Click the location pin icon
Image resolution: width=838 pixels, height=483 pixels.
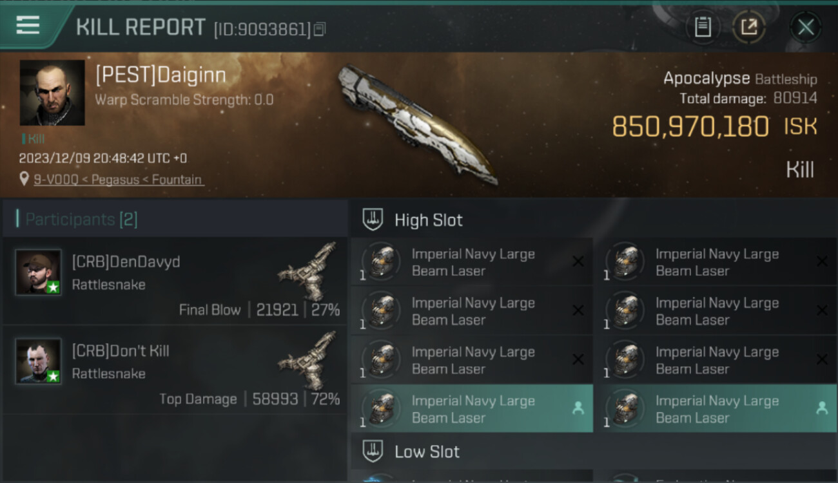point(24,180)
